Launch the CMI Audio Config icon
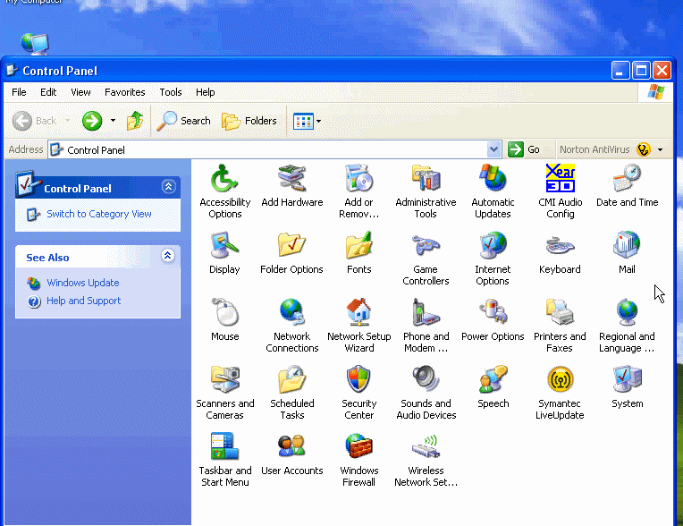Image resolution: width=683 pixels, height=526 pixels. [x=560, y=179]
